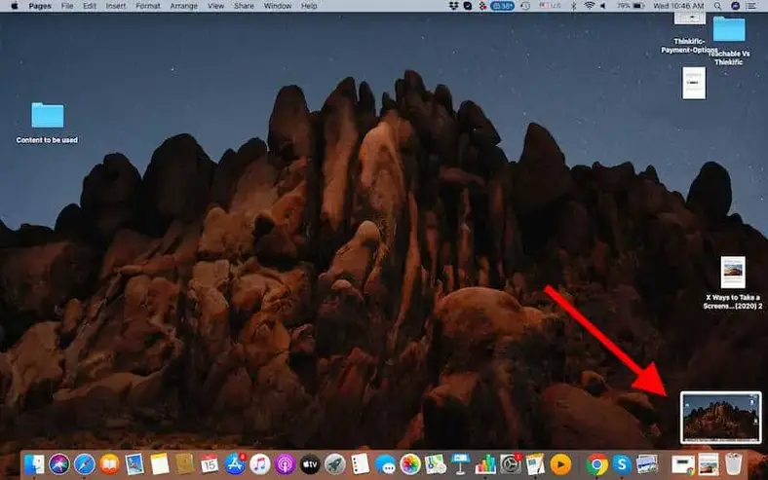Open Messages chat bubble in Dock
The height and width of the screenshot is (480, 768).
(x=386, y=463)
